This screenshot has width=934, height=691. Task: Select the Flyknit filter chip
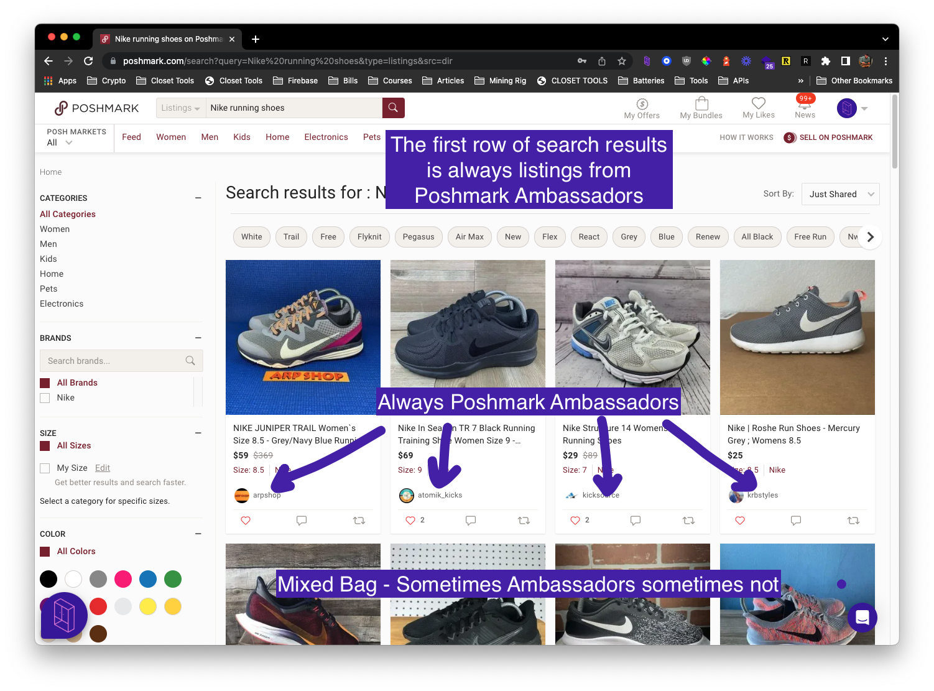(x=369, y=237)
